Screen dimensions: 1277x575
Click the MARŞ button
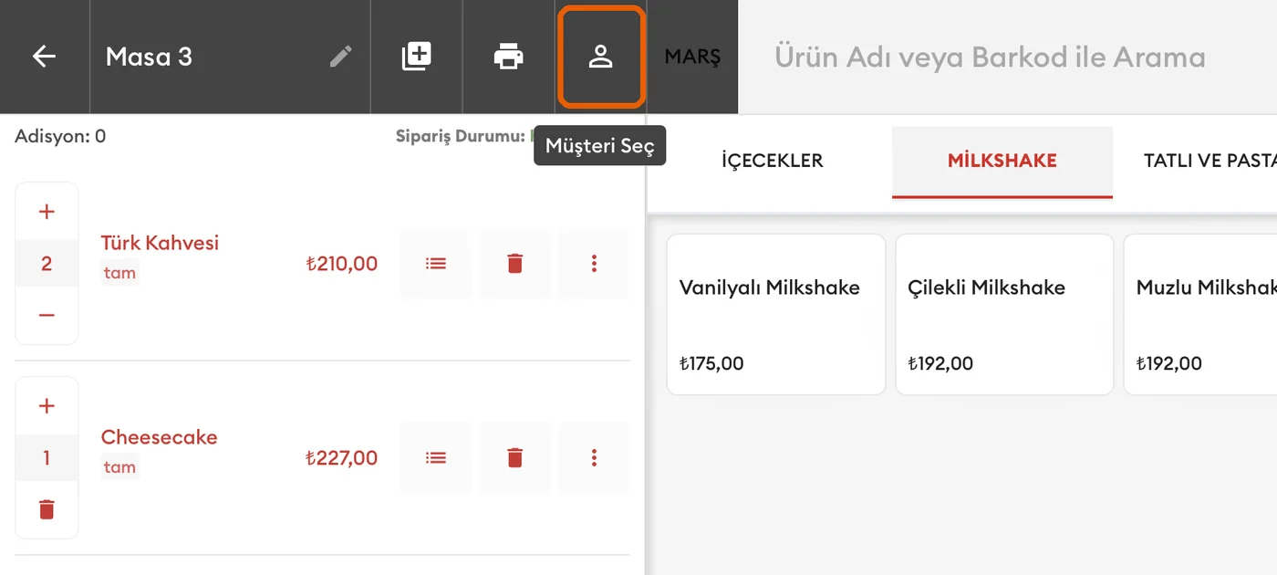coord(692,57)
